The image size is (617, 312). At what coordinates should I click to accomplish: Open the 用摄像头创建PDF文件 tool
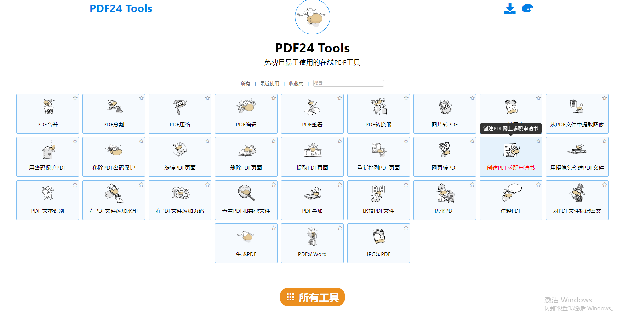pyautogui.click(x=577, y=157)
